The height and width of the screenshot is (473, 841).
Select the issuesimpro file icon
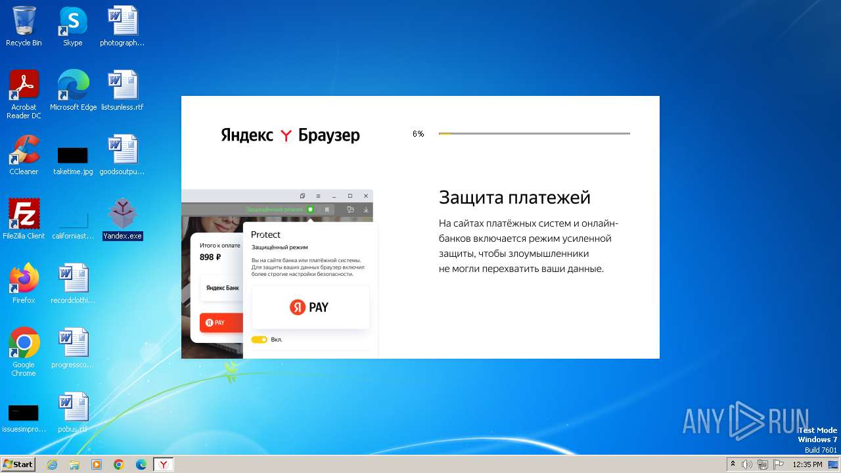click(24, 419)
